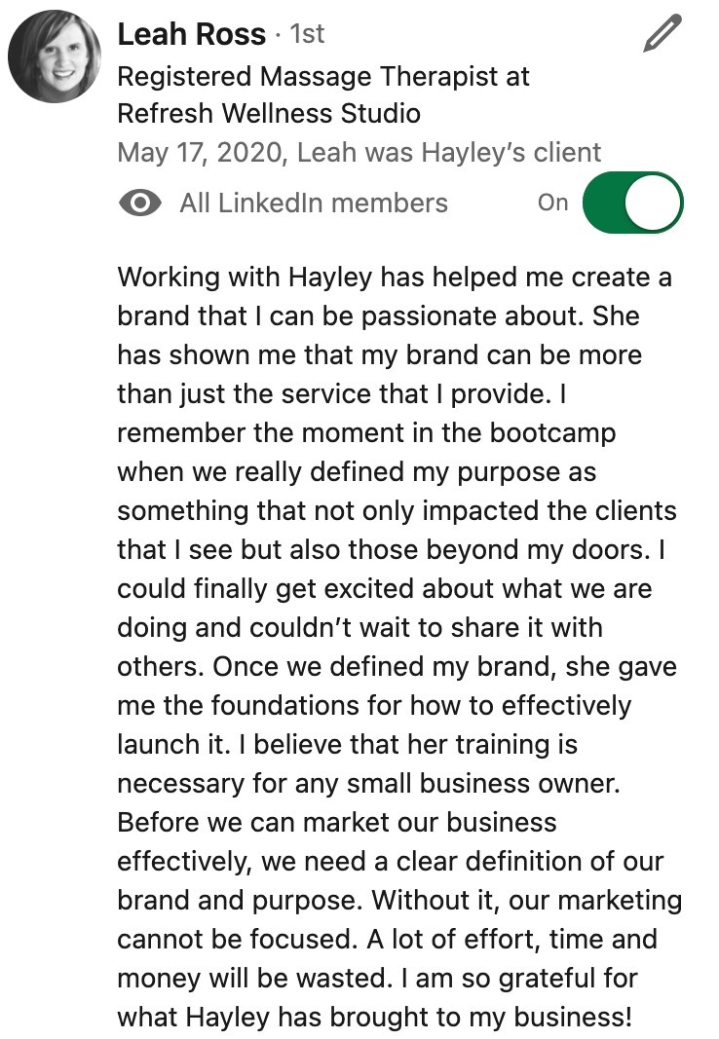Click the closing line 'what Hayley has brought'
The width and height of the screenshot is (719, 1039).
coord(374,1018)
